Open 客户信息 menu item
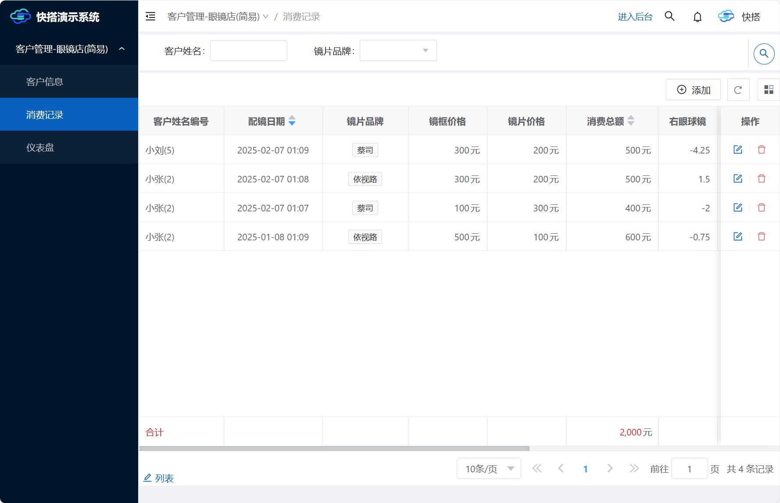The width and height of the screenshot is (780, 503). pos(69,82)
